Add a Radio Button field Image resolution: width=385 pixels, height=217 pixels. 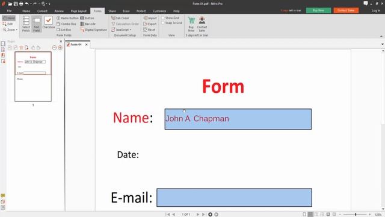[x=67, y=18]
